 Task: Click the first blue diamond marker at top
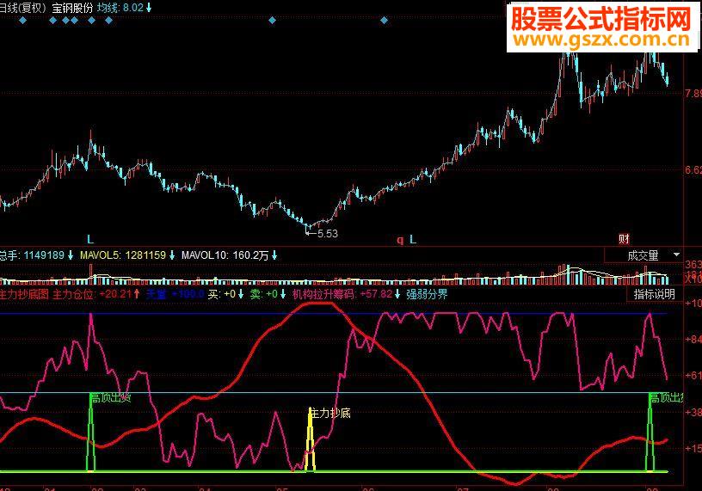pyautogui.click(x=23, y=20)
